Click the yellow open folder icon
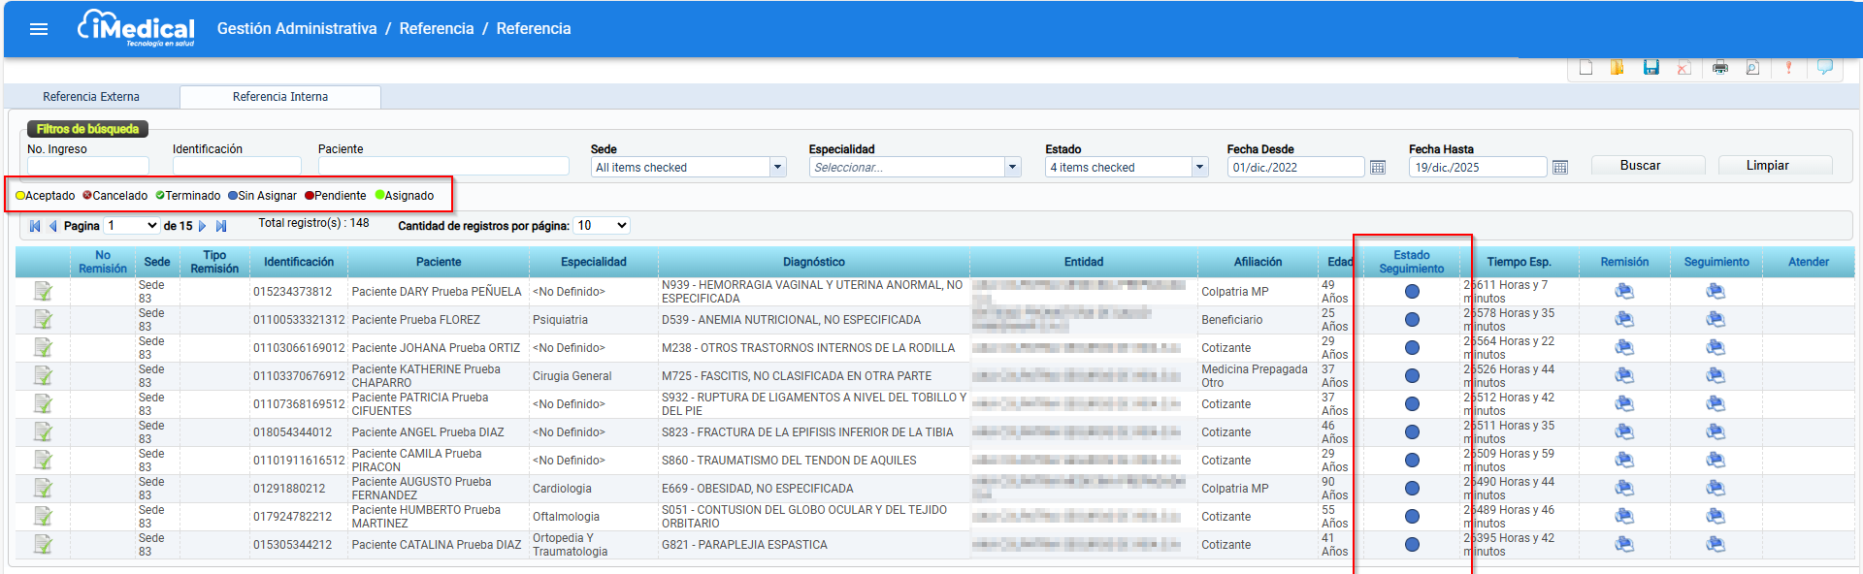The image size is (1863, 574). coord(1617,67)
